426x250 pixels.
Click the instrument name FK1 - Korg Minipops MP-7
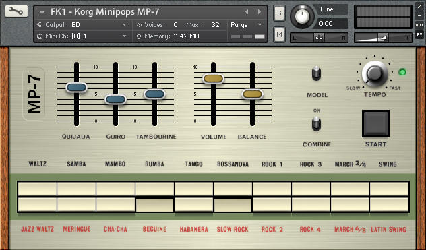[x=105, y=12]
